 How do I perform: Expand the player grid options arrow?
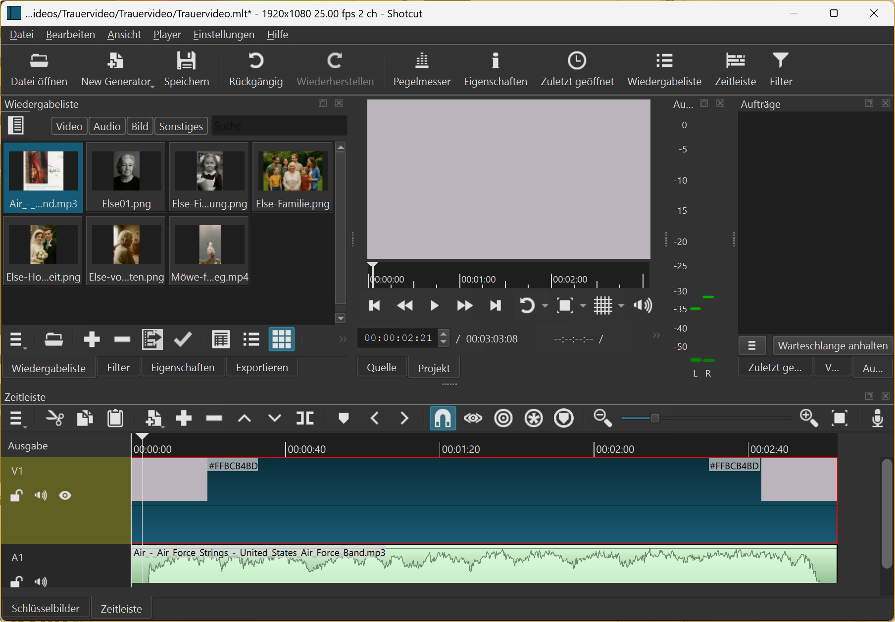pyautogui.click(x=621, y=306)
